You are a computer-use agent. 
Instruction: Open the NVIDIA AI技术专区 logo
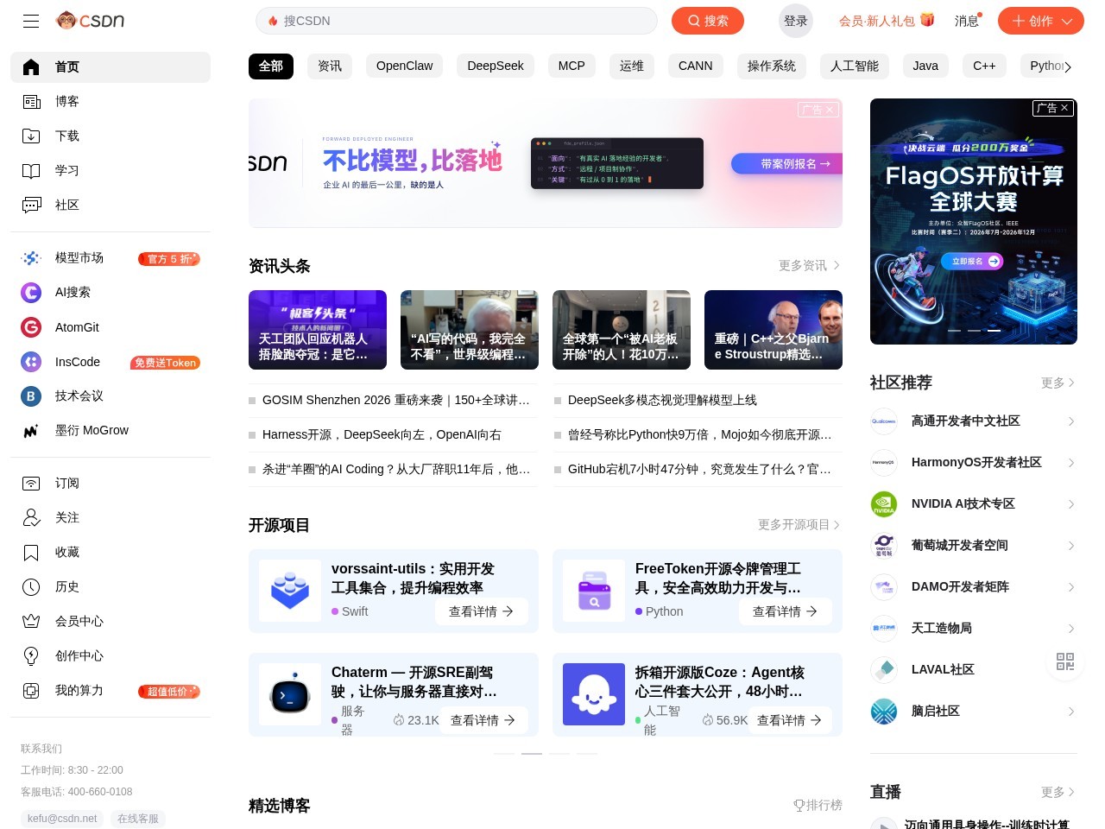pyautogui.click(x=884, y=503)
